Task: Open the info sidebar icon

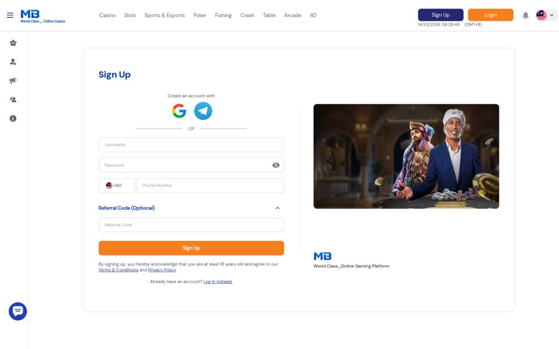Action: pos(13,118)
